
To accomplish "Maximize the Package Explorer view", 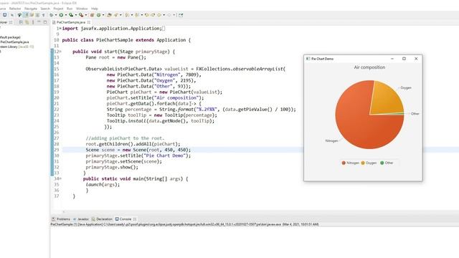I will click(x=44, y=22).
